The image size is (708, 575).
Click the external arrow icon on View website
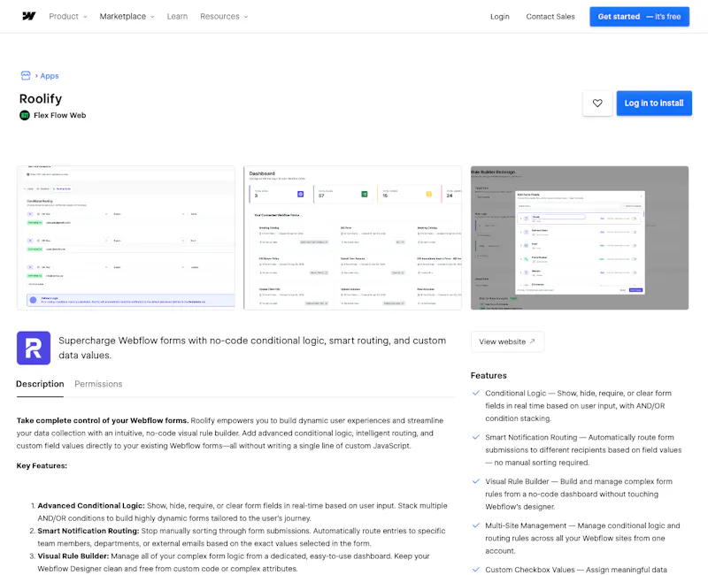click(533, 341)
